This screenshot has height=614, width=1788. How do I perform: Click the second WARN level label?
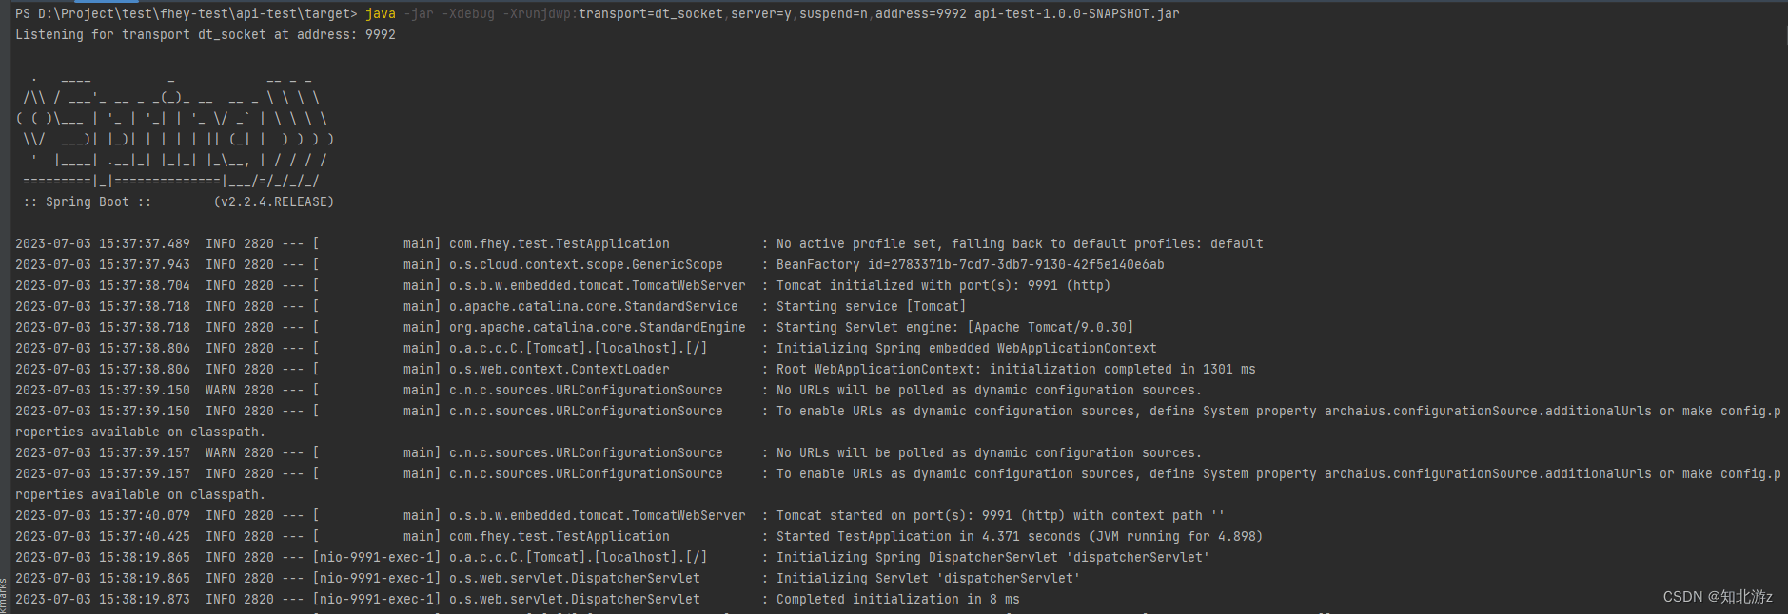tap(221, 452)
